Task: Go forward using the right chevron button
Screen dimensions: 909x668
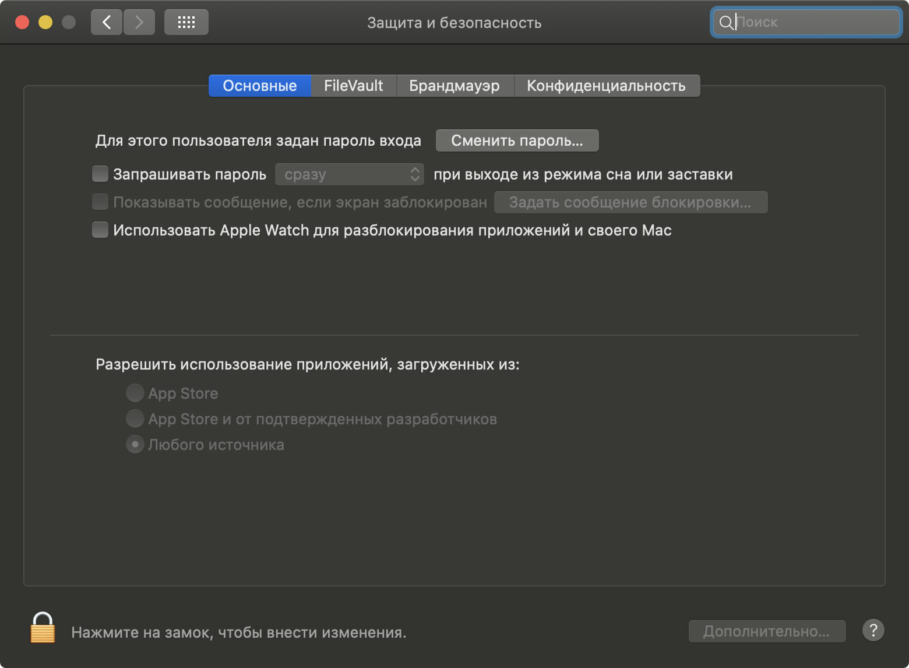Action: (139, 22)
